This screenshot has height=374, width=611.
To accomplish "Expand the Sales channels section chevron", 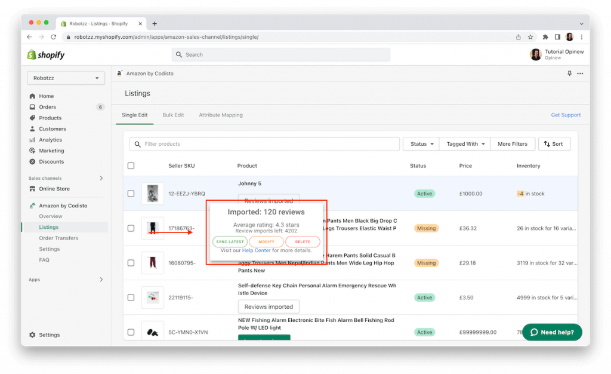I will tap(101, 178).
